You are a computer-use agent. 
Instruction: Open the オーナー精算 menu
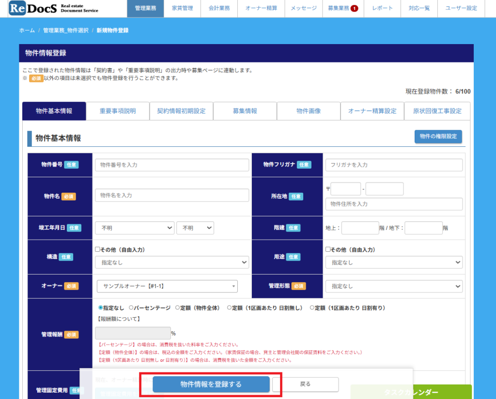261,8
